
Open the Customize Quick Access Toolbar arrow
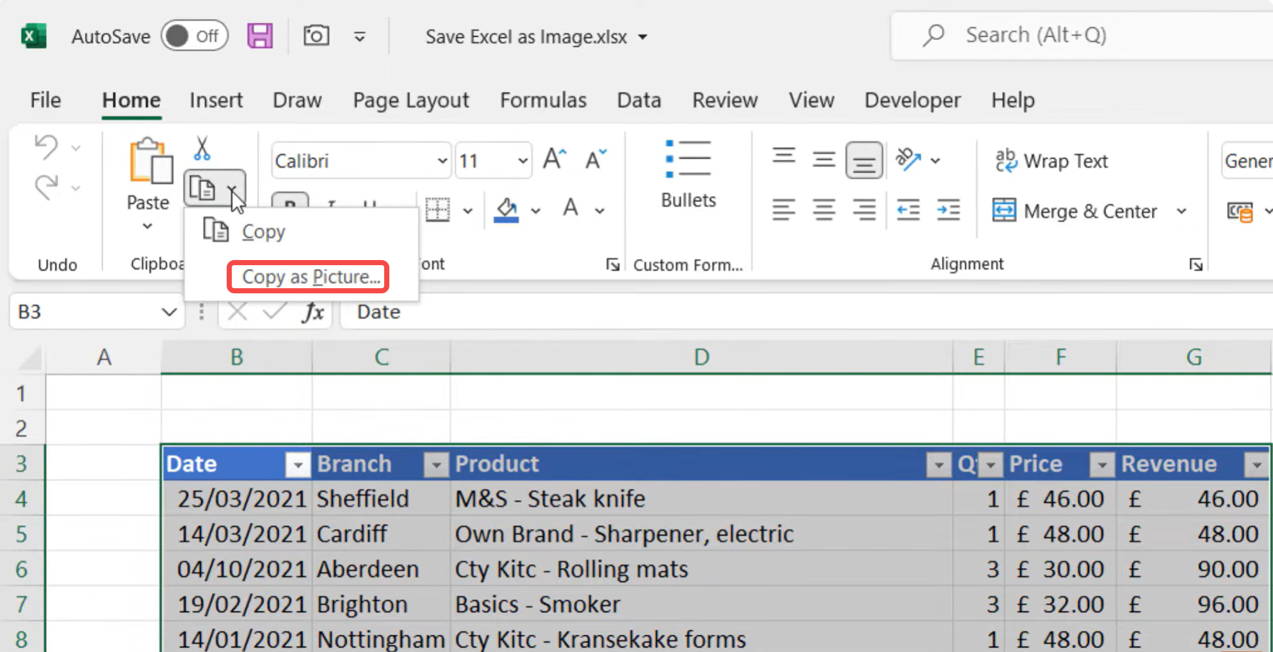pyautogui.click(x=360, y=37)
